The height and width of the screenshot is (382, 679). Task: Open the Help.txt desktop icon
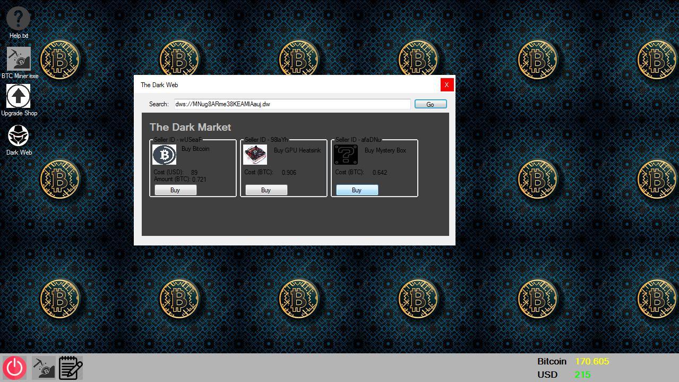coord(19,19)
